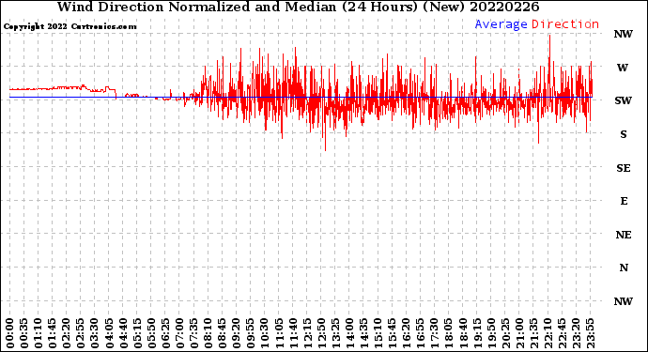Select the 01:10 time axis label
The image size is (648, 352).
[x=38, y=333]
